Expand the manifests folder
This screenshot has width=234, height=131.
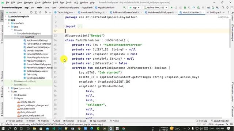pos(9,23)
